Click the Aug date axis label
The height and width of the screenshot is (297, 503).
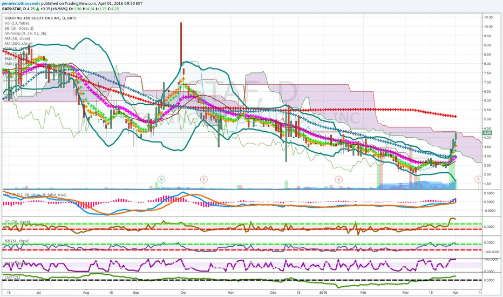(x=86, y=293)
